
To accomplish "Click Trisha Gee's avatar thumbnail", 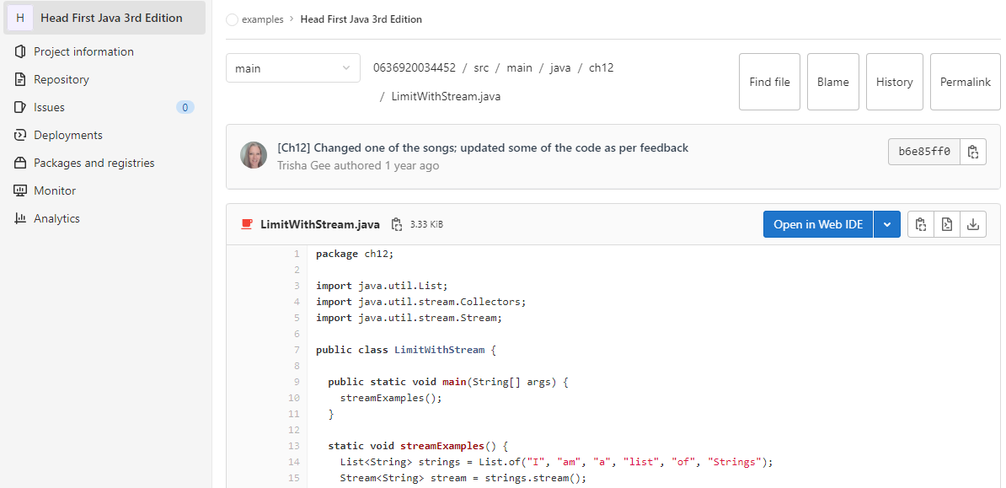I will [x=254, y=155].
